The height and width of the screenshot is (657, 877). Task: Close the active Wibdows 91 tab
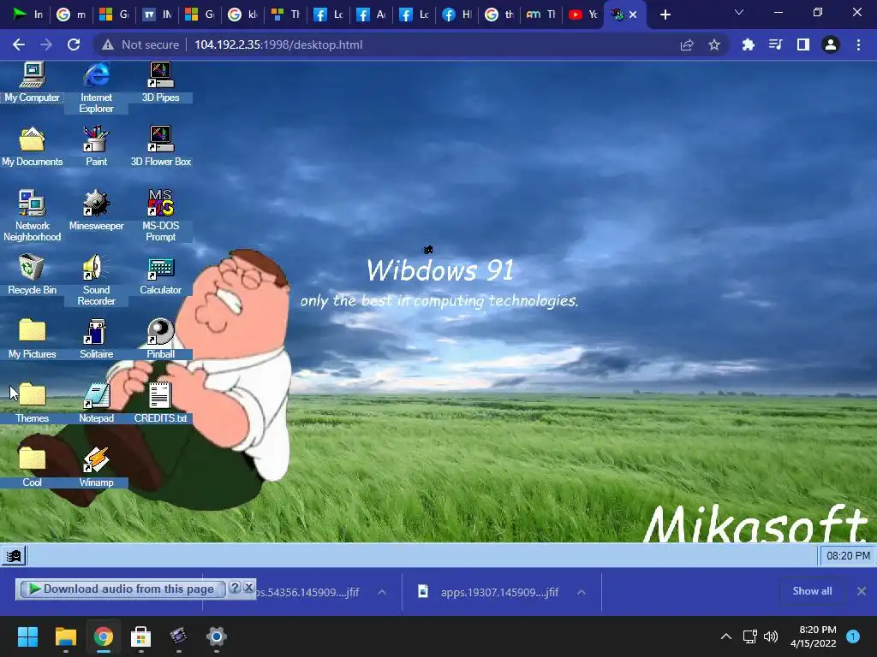pyautogui.click(x=633, y=15)
